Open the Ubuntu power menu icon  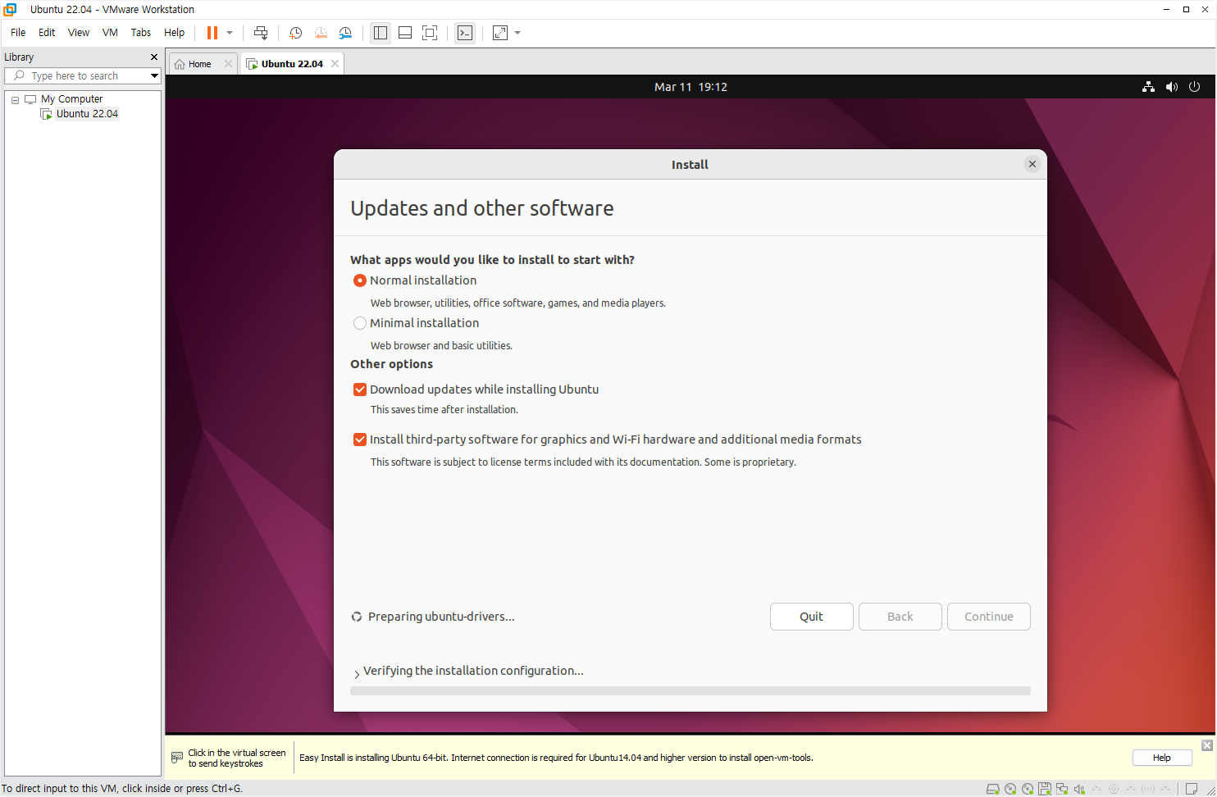pos(1194,87)
